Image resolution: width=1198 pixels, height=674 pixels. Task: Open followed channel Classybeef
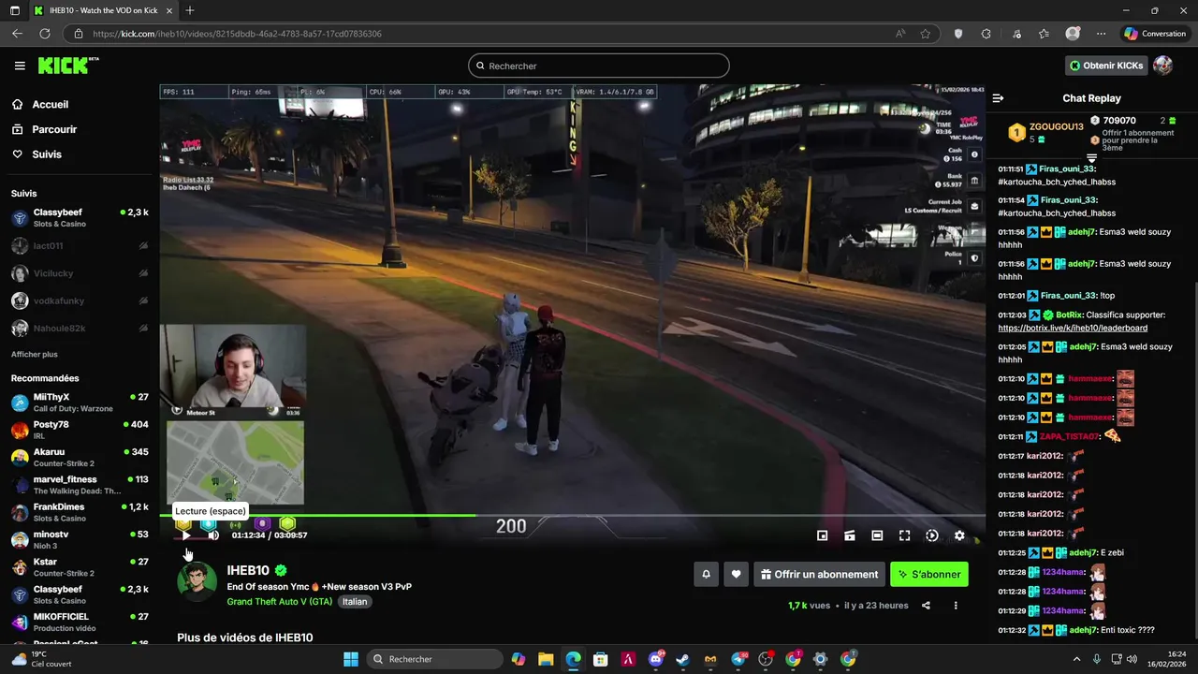tap(80, 218)
